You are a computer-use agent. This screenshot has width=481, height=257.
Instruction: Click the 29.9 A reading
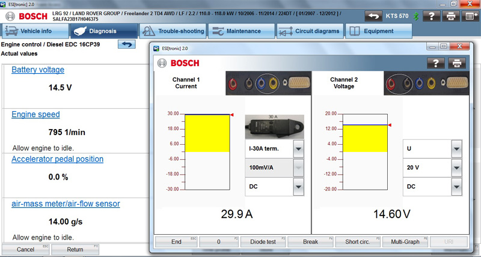point(236,214)
